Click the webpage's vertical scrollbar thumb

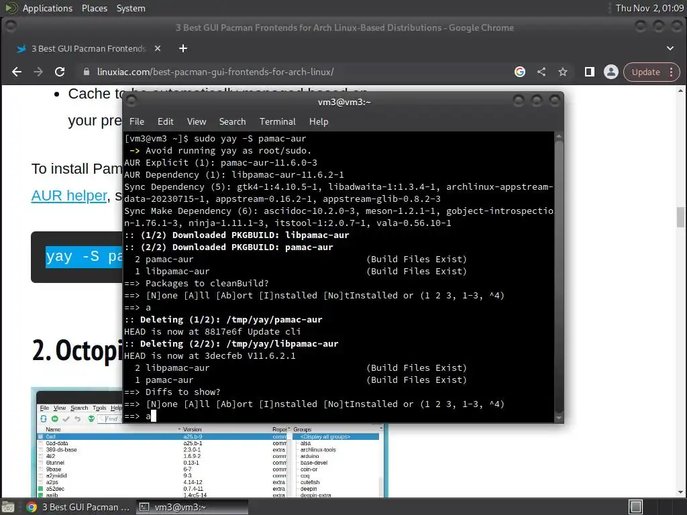680,217
